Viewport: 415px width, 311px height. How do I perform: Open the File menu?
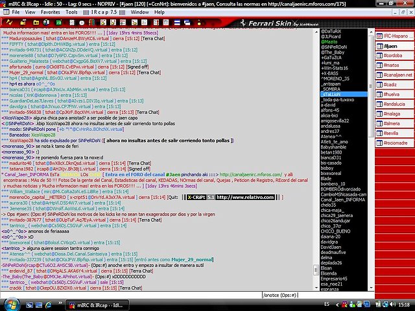(x=16, y=12)
